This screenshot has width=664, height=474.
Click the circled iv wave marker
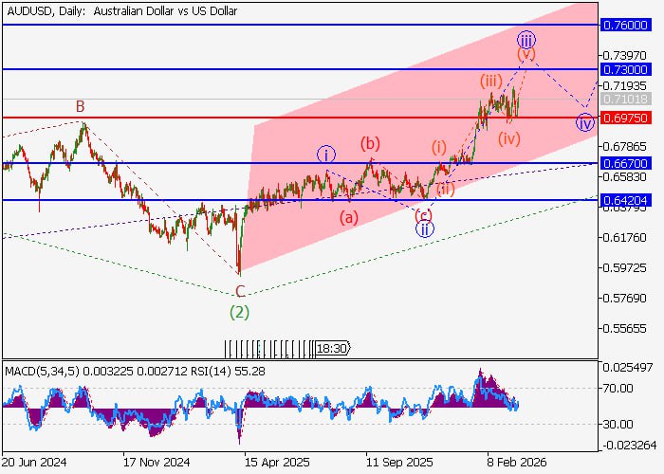click(x=585, y=121)
